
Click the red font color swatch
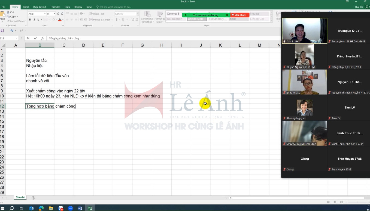tap(60, 20)
